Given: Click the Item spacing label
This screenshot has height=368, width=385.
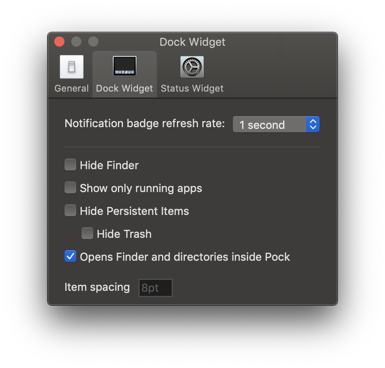Looking at the screenshot, I should 97,287.
